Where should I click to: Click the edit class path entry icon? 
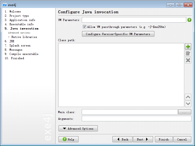[188, 53]
